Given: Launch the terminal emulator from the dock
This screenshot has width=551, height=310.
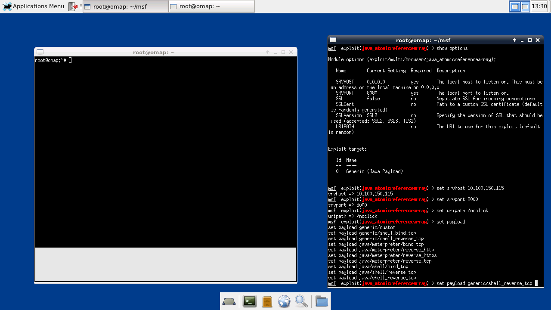Looking at the screenshot, I should point(250,301).
